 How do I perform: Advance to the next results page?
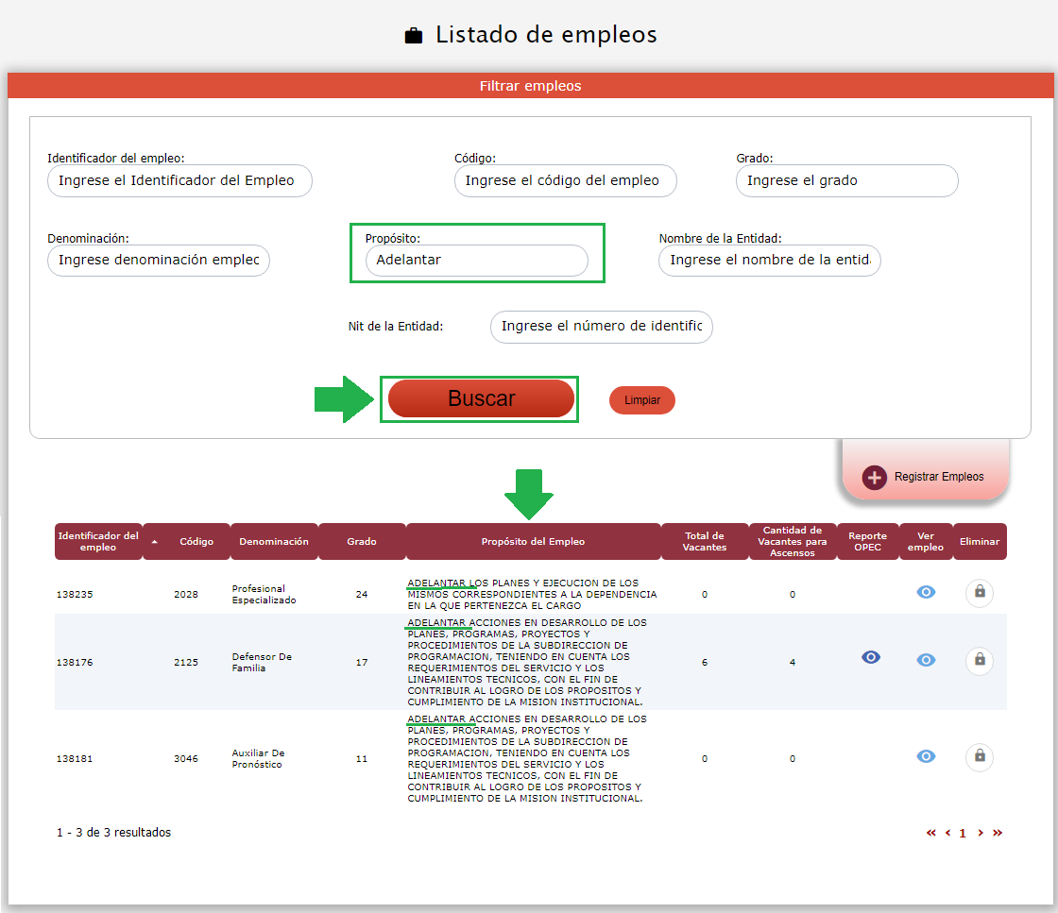981,833
